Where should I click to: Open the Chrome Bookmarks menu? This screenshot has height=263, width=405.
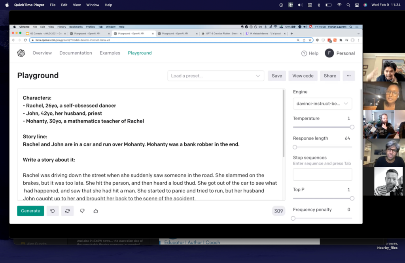(76, 27)
